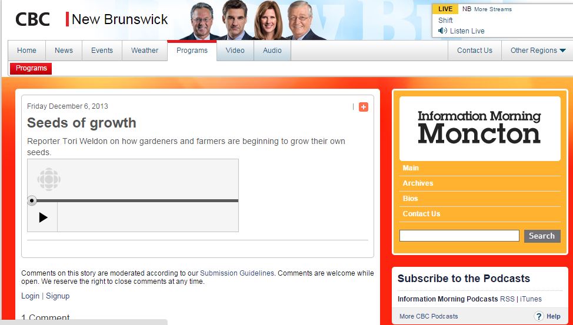Click the Search button
This screenshot has height=325, width=573.
pos(542,236)
